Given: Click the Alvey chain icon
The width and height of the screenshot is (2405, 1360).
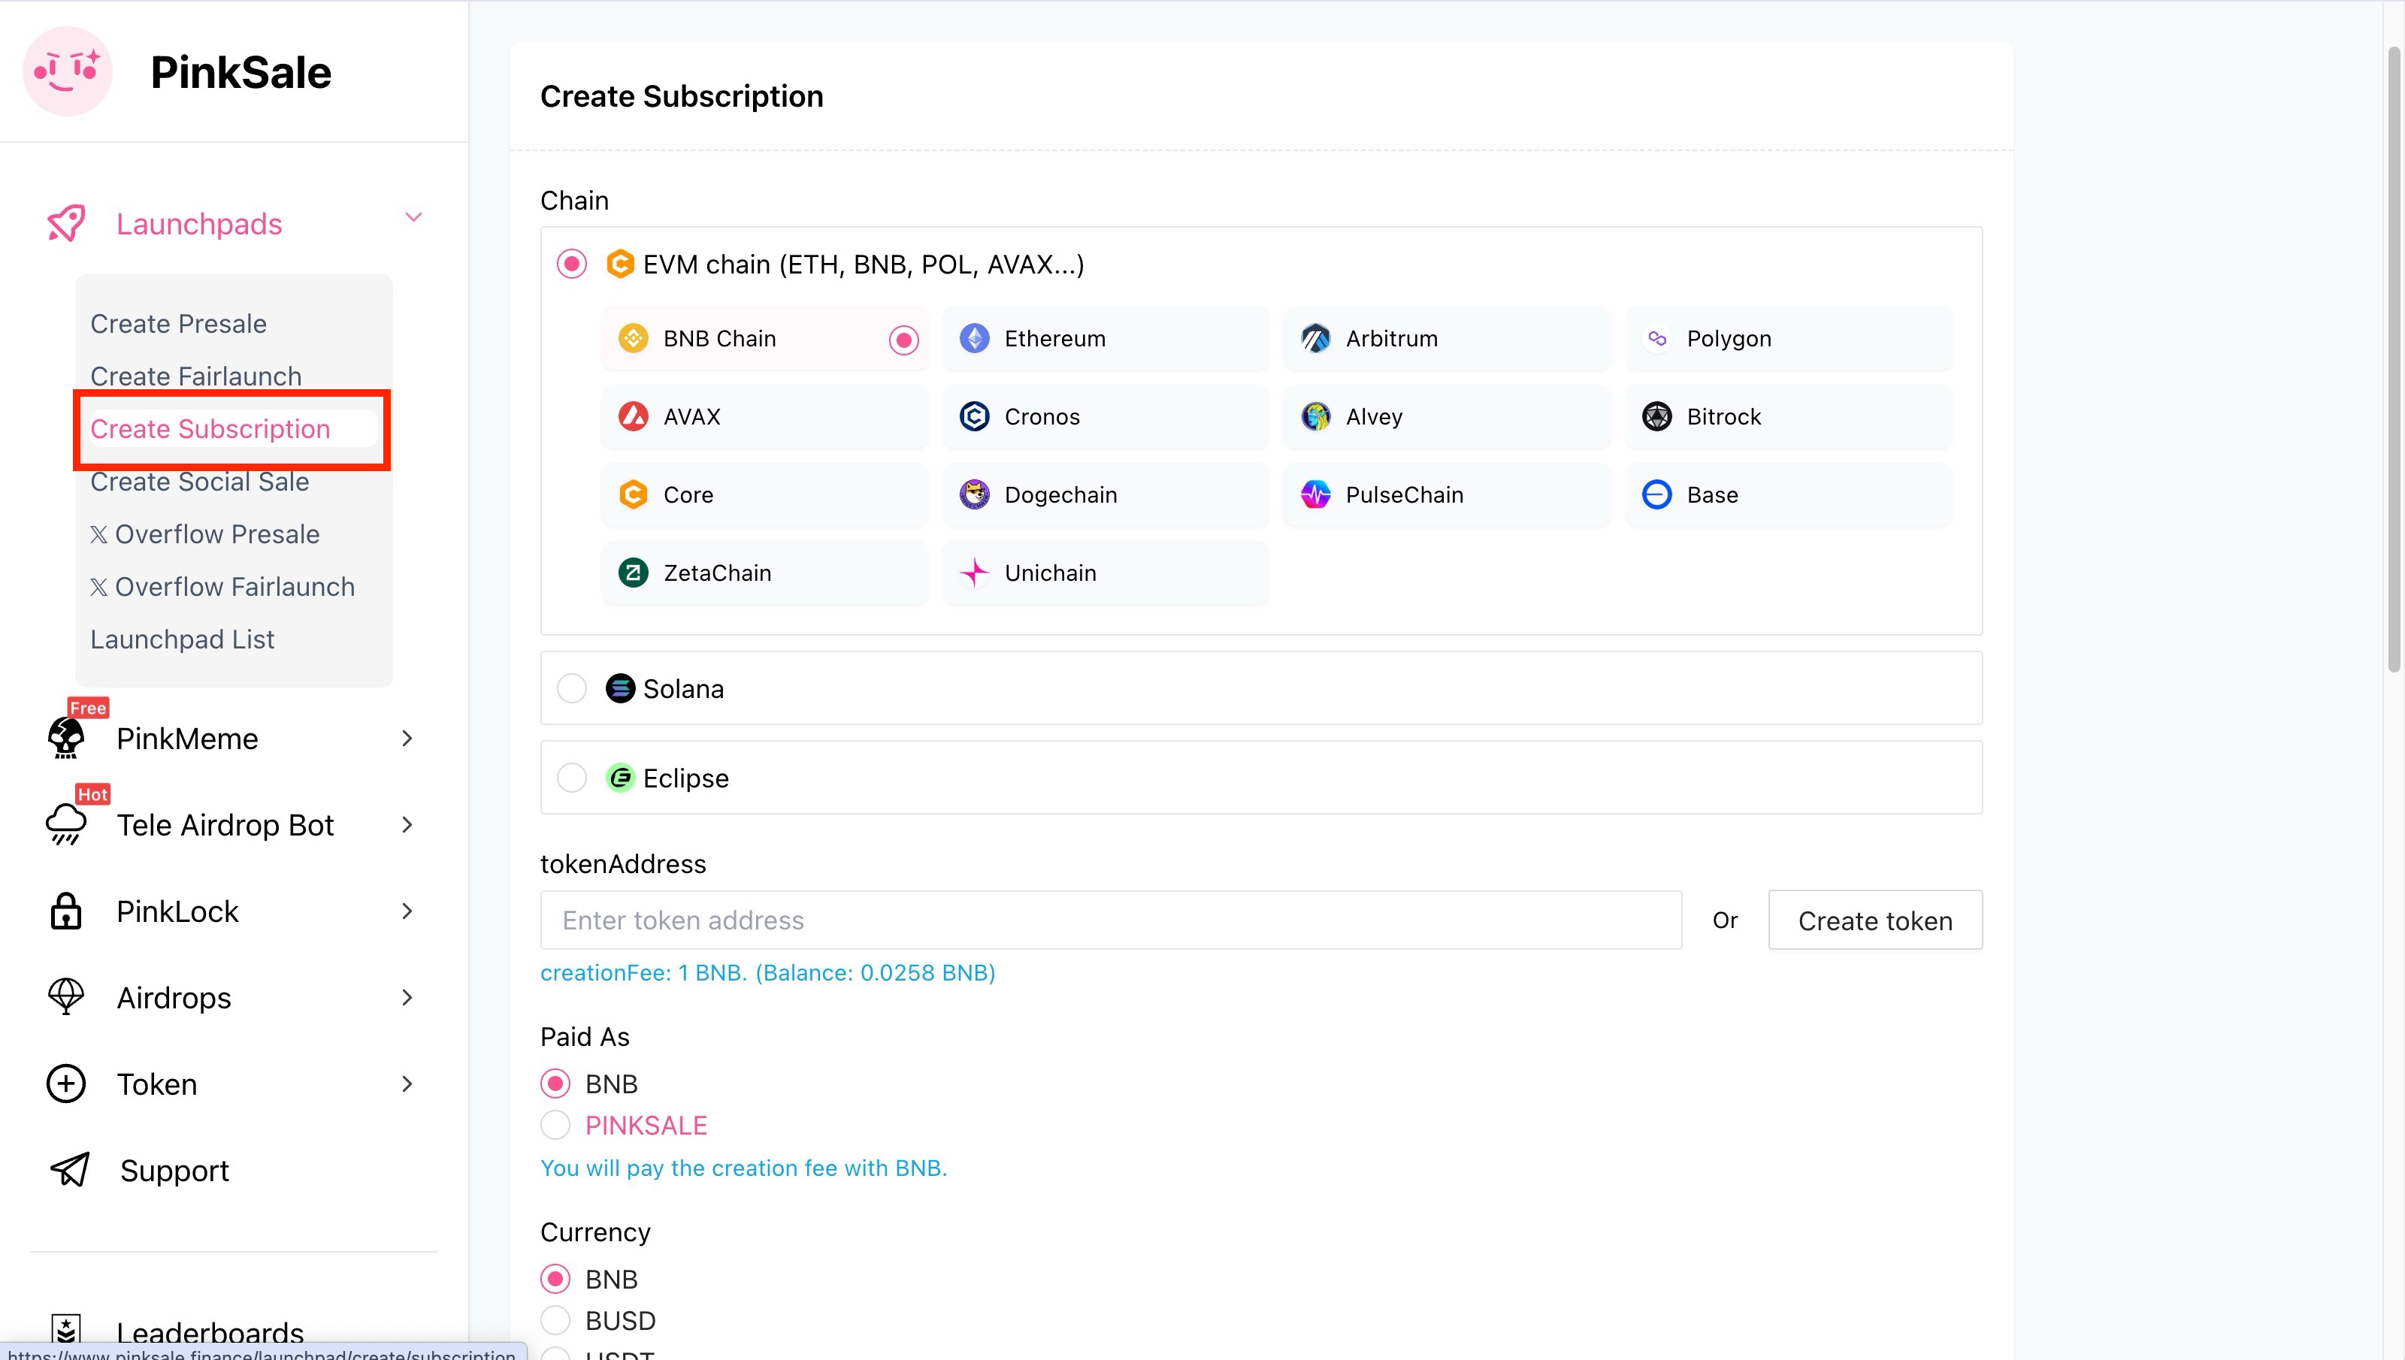Looking at the screenshot, I should [x=1315, y=416].
